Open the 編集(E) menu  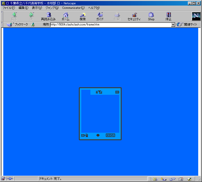(x=23, y=8)
